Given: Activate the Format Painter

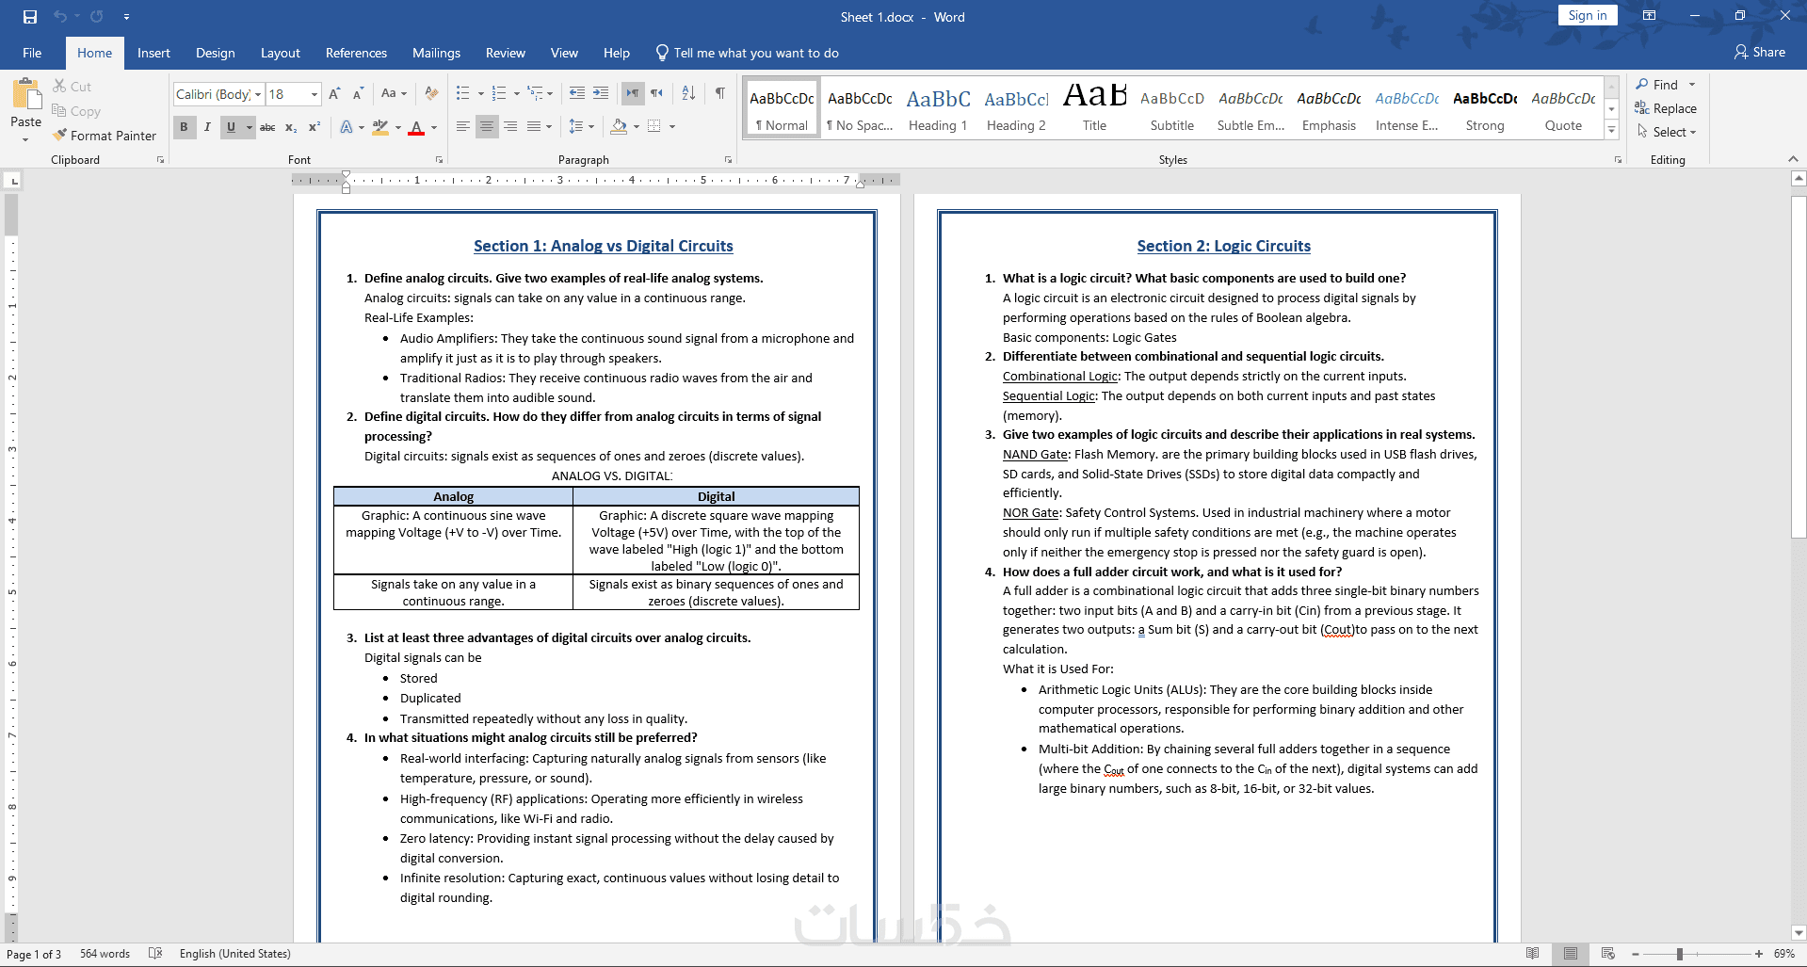Looking at the screenshot, I should click(x=105, y=136).
